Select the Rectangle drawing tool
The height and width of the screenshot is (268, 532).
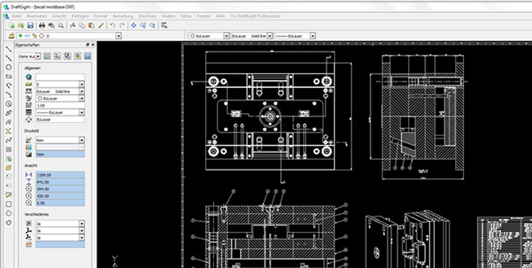tap(9, 76)
